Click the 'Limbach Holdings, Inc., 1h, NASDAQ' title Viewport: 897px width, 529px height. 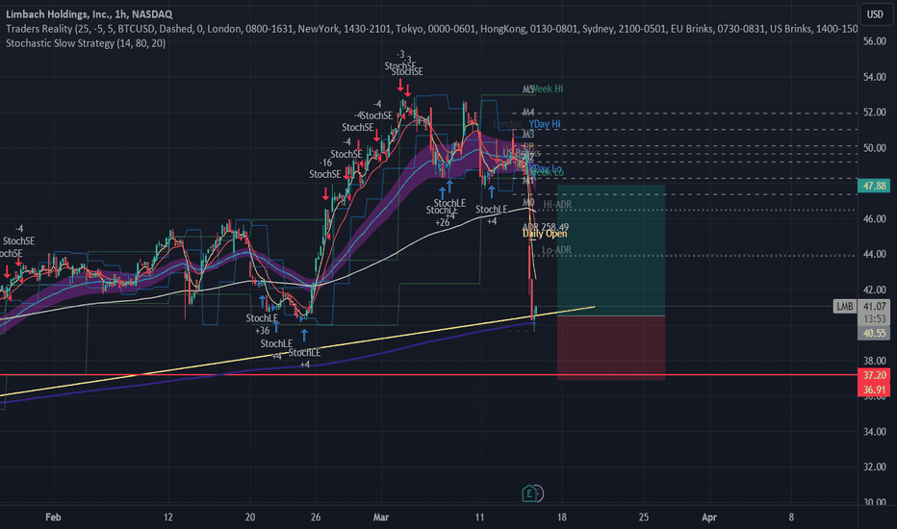[89, 13]
